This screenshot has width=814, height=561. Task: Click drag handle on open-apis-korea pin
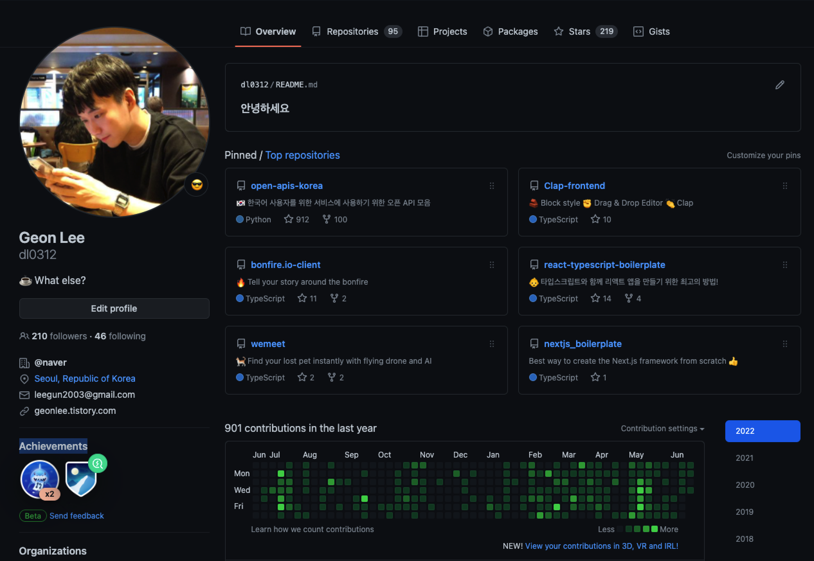pos(492,186)
